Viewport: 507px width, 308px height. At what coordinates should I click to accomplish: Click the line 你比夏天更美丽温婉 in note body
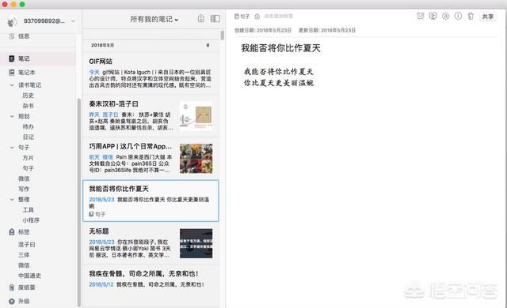(279, 83)
